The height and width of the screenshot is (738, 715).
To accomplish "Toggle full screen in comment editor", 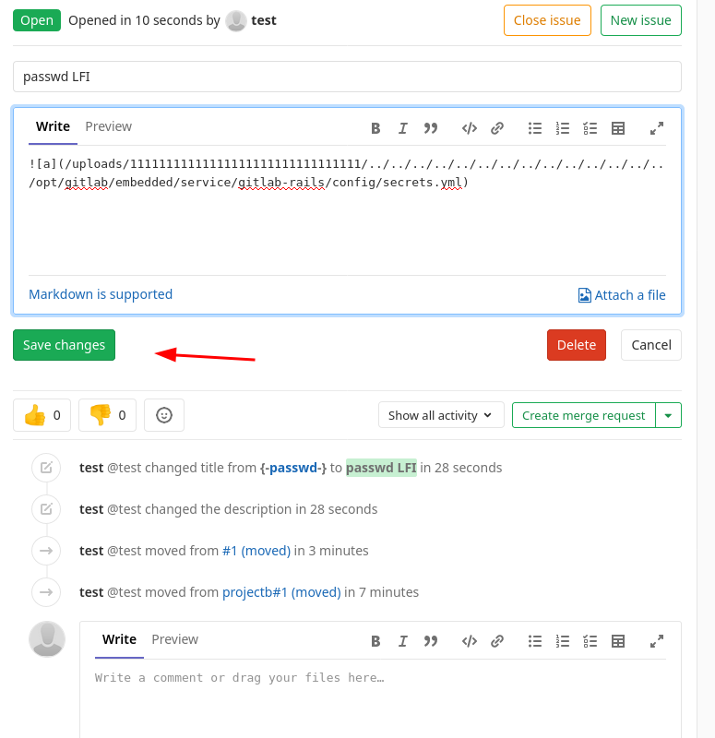I will point(657,641).
